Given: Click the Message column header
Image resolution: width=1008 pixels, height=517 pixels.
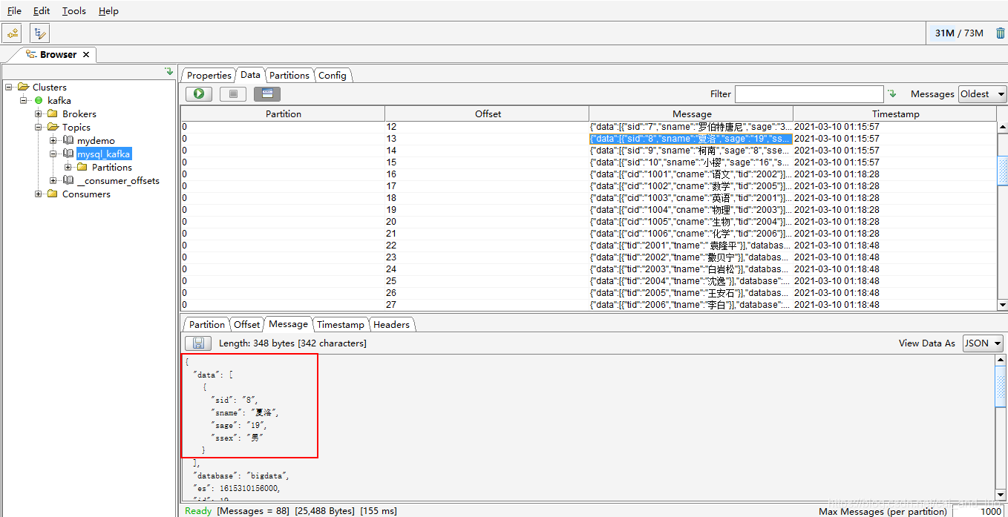Looking at the screenshot, I should click(x=692, y=114).
